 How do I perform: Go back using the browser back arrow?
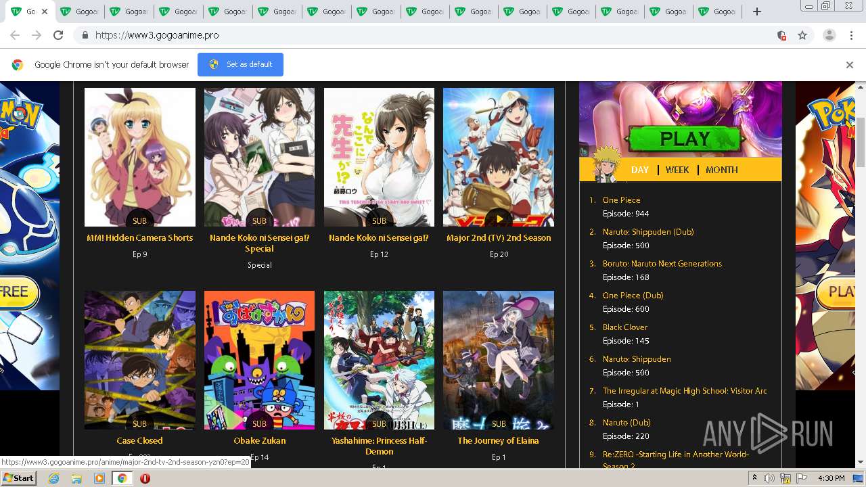click(15, 35)
